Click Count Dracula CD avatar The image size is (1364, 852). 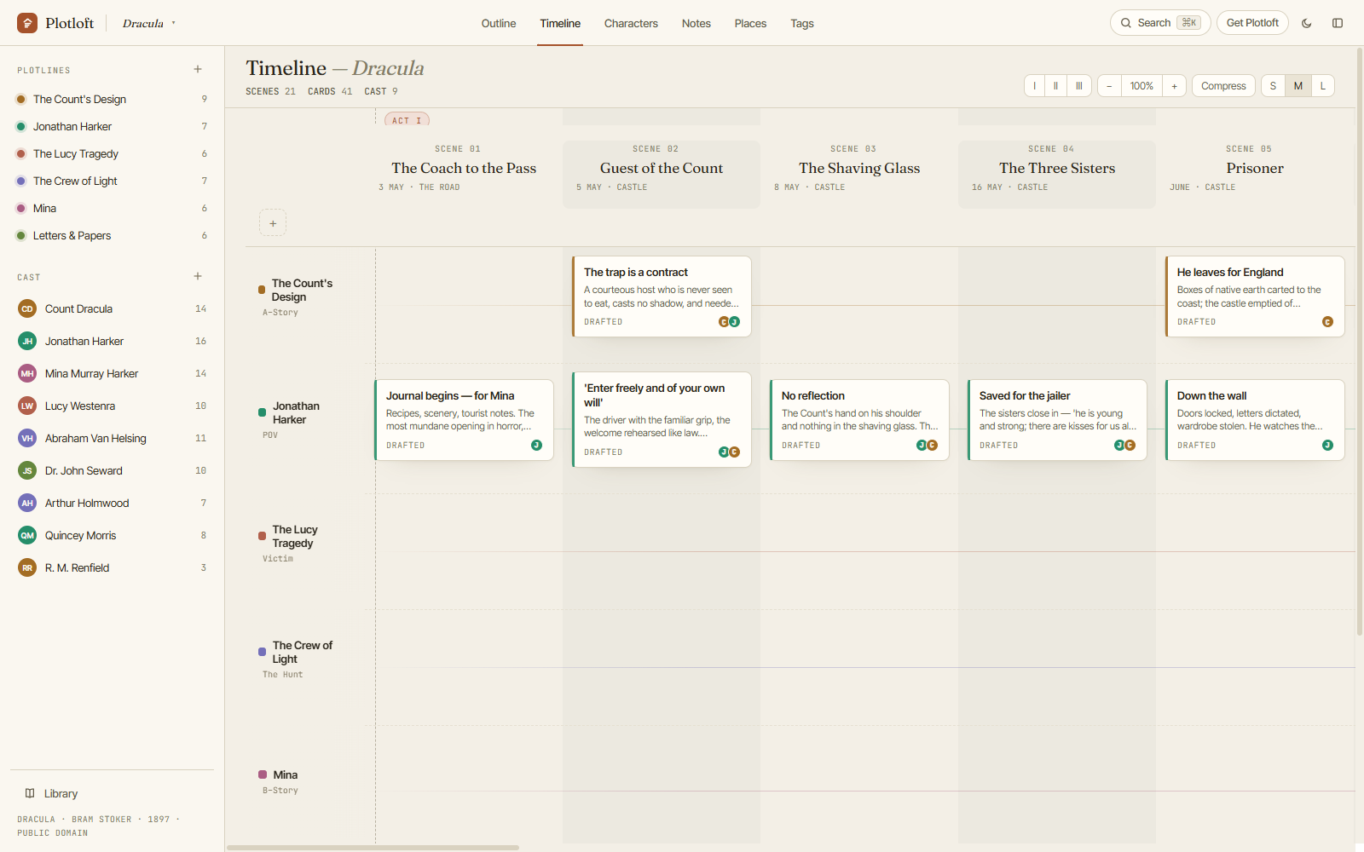click(27, 308)
